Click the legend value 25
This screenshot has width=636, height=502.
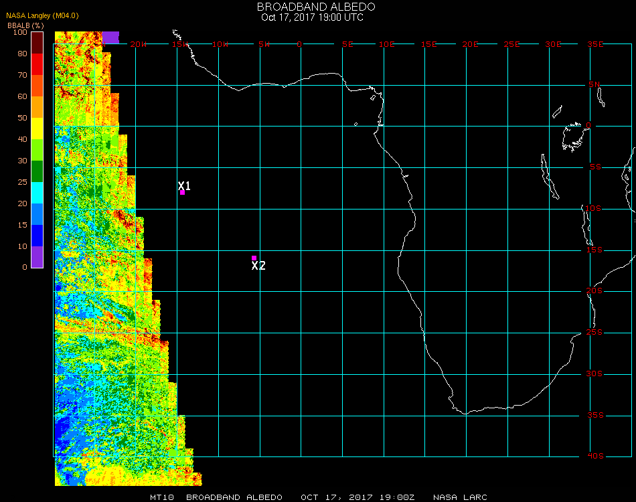[x=22, y=182]
